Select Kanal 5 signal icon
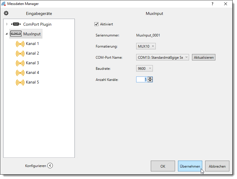This screenshot has width=237, height=179. (x=20, y=82)
